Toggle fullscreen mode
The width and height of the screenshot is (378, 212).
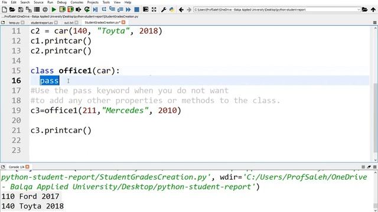(x=154, y=9)
